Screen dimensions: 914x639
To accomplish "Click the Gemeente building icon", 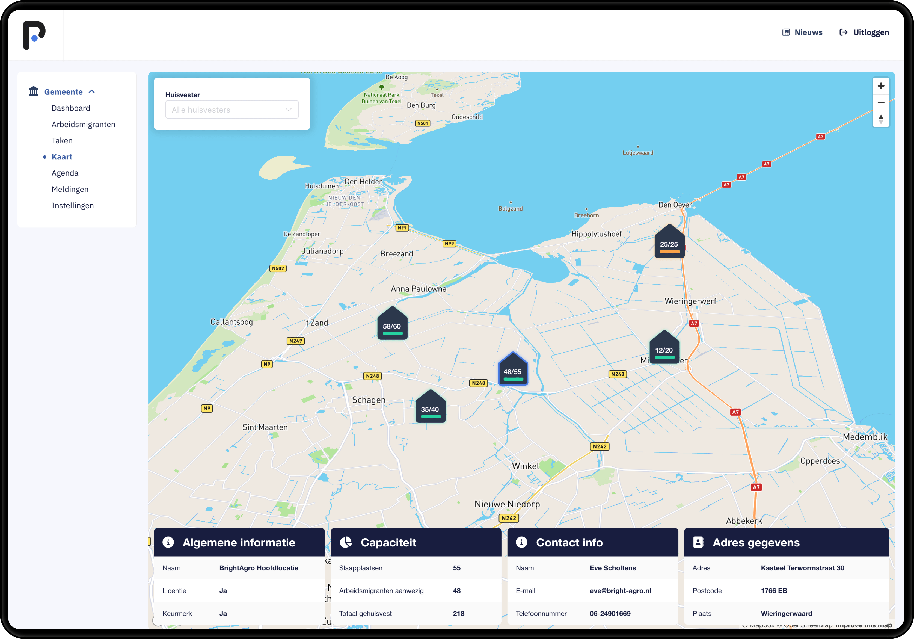I will click(33, 91).
